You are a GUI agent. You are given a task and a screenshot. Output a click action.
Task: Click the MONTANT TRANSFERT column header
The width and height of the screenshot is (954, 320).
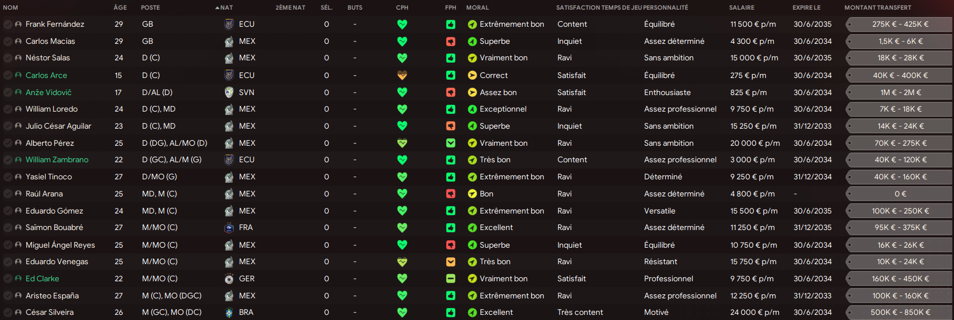(878, 7)
